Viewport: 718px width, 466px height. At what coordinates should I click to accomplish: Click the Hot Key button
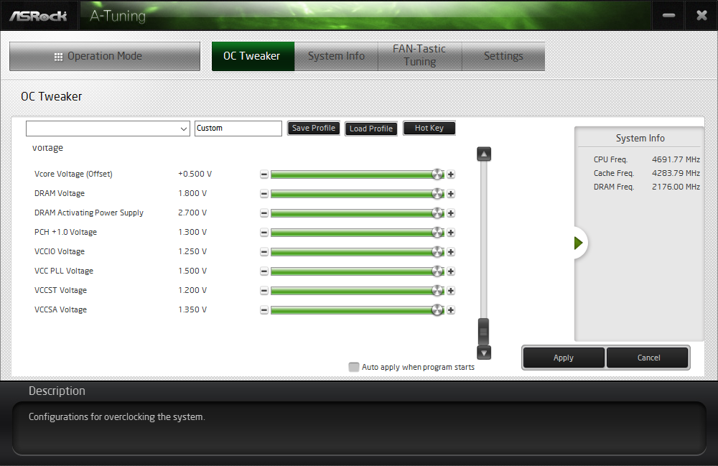pyautogui.click(x=429, y=129)
